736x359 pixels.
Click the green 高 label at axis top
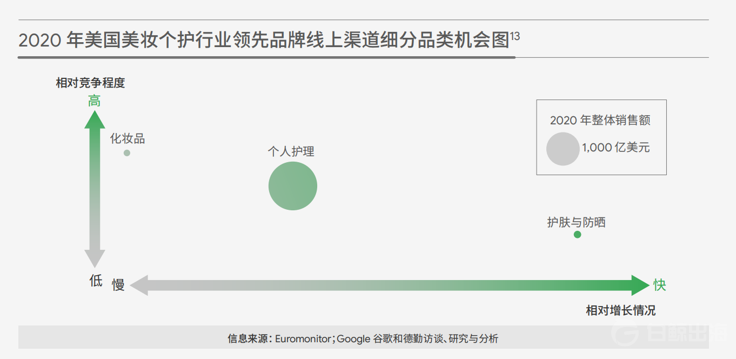(95, 101)
